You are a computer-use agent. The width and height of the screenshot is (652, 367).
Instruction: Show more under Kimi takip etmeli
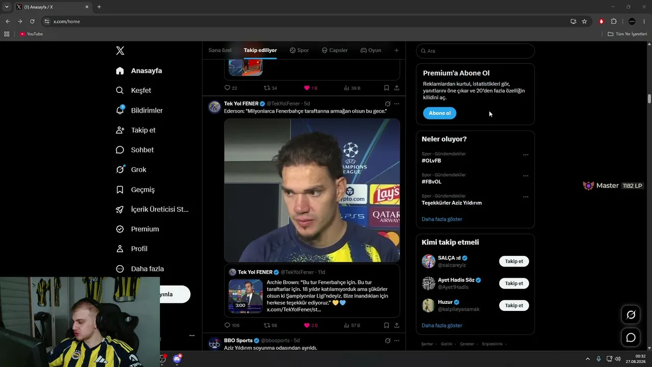[442, 325]
